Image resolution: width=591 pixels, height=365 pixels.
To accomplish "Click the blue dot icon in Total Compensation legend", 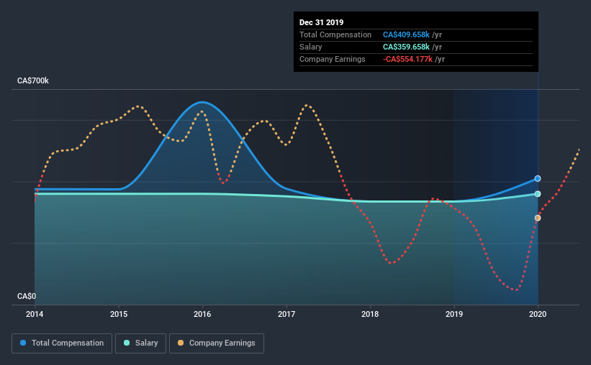I will pos(23,343).
